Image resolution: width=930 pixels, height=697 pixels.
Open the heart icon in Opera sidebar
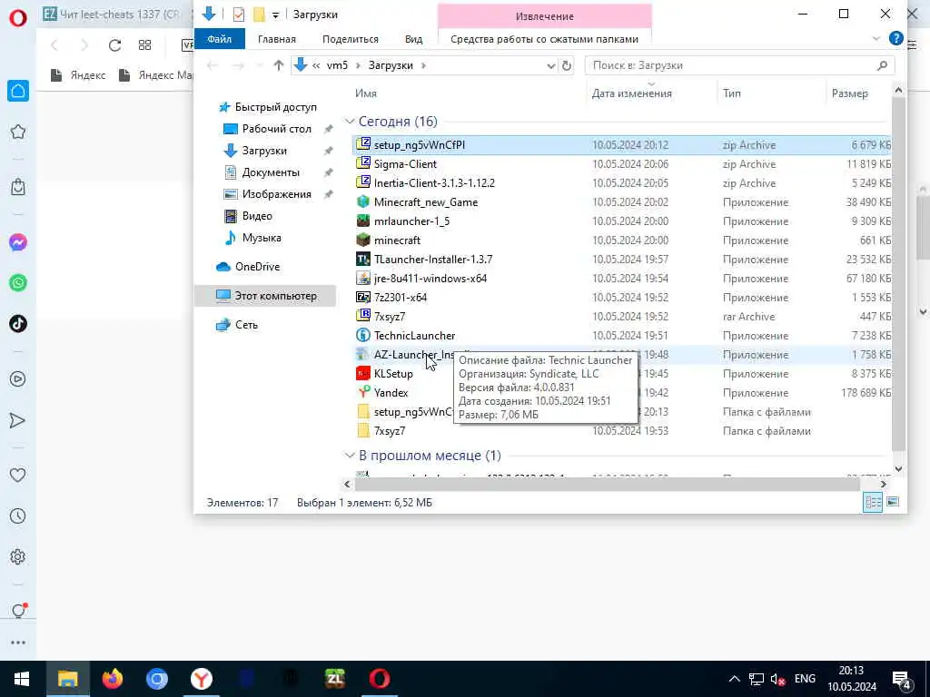click(x=18, y=475)
